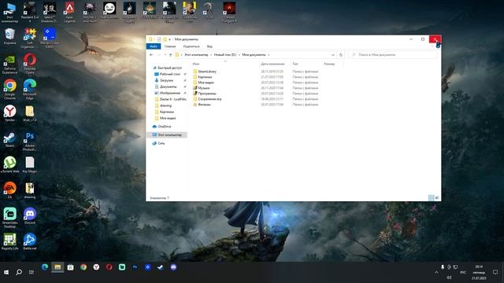Open Properties from the quick access toolbar

coord(159,39)
